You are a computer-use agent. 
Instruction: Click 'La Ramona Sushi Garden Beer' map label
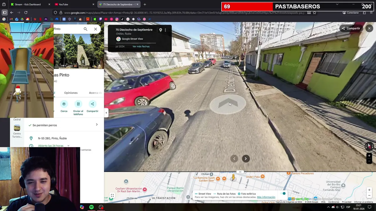204,179
